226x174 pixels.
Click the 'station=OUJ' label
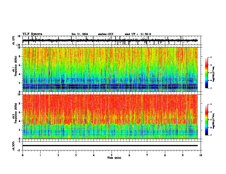coord(106,34)
